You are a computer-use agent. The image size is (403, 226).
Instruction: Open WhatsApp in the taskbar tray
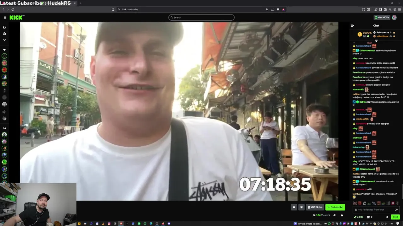pos(329,223)
